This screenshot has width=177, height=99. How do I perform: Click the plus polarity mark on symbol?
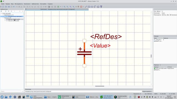(80, 49)
